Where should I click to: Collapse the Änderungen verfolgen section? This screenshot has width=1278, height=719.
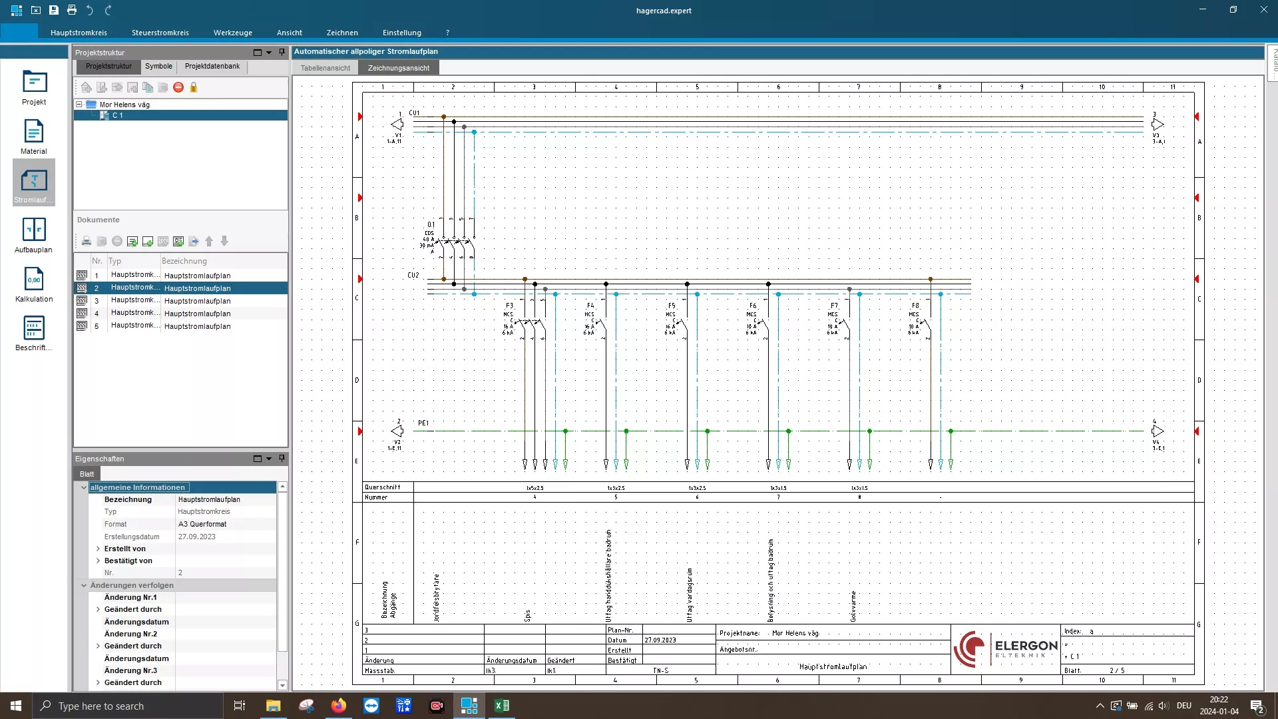click(84, 585)
